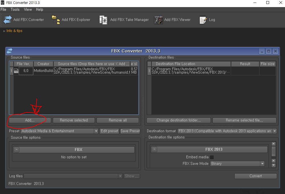Click the Creator column header
Image resolution: width=285 pixels, height=194 pixels.
pos(43,64)
